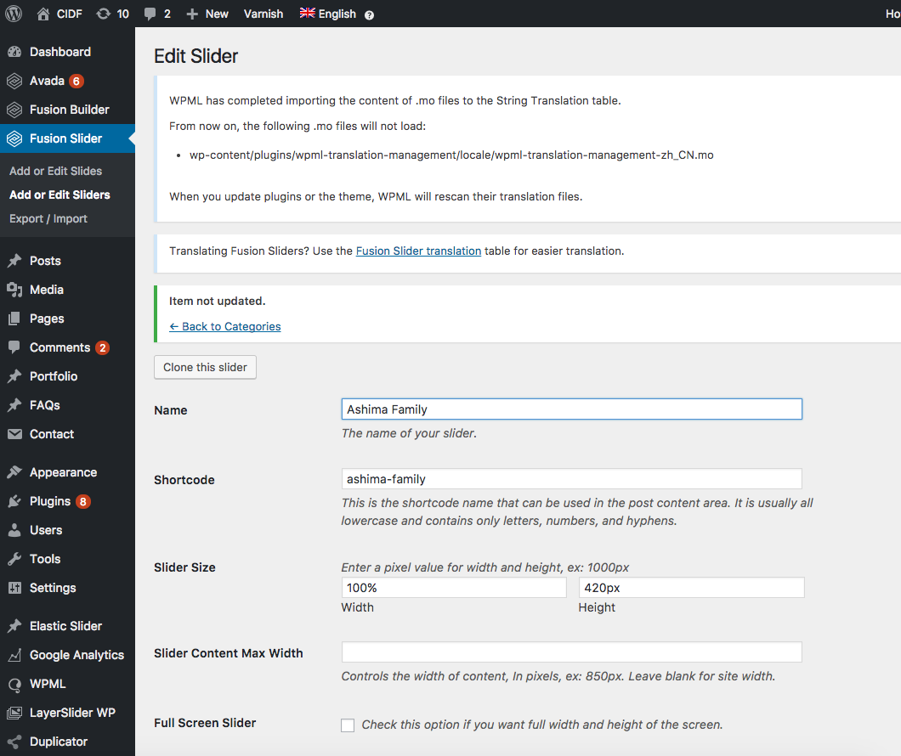Open the Media menu label
The image size is (901, 756).
coord(47,290)
